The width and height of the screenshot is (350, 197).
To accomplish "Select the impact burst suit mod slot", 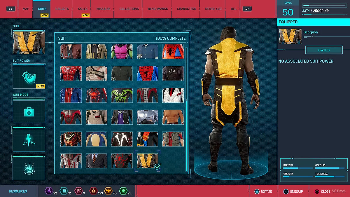I will tap(29, 167).
